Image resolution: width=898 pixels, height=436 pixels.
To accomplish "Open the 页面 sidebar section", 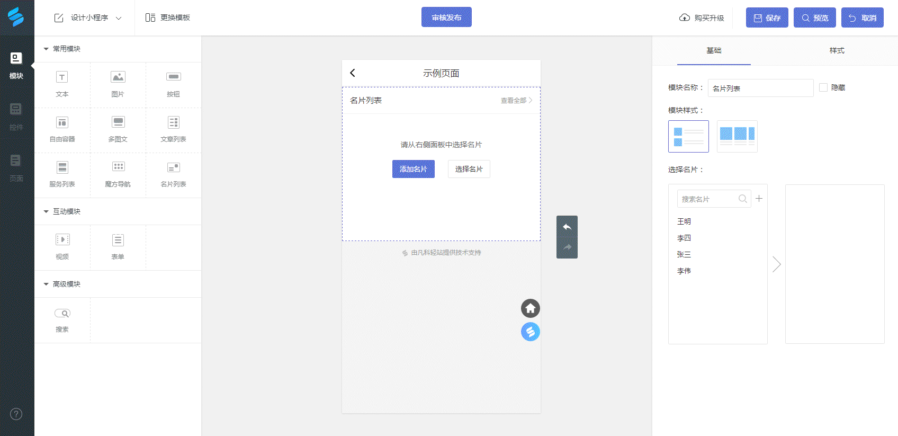I will point(16,168).
